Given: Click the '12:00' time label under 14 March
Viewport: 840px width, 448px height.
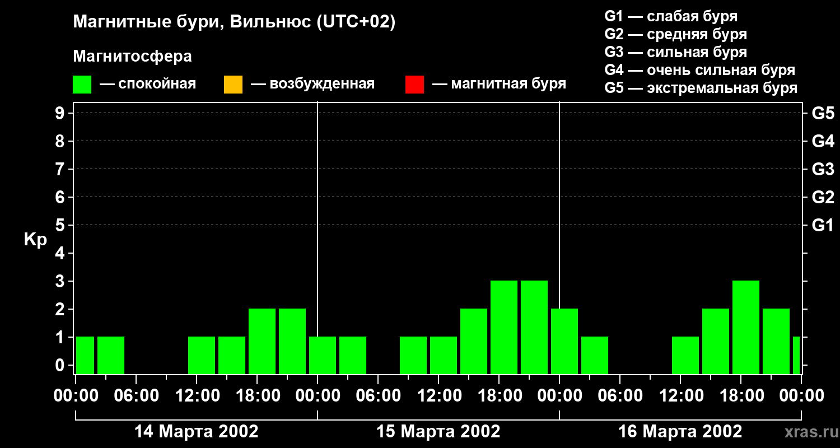Looking at the screenshot, I should (197, 396).
